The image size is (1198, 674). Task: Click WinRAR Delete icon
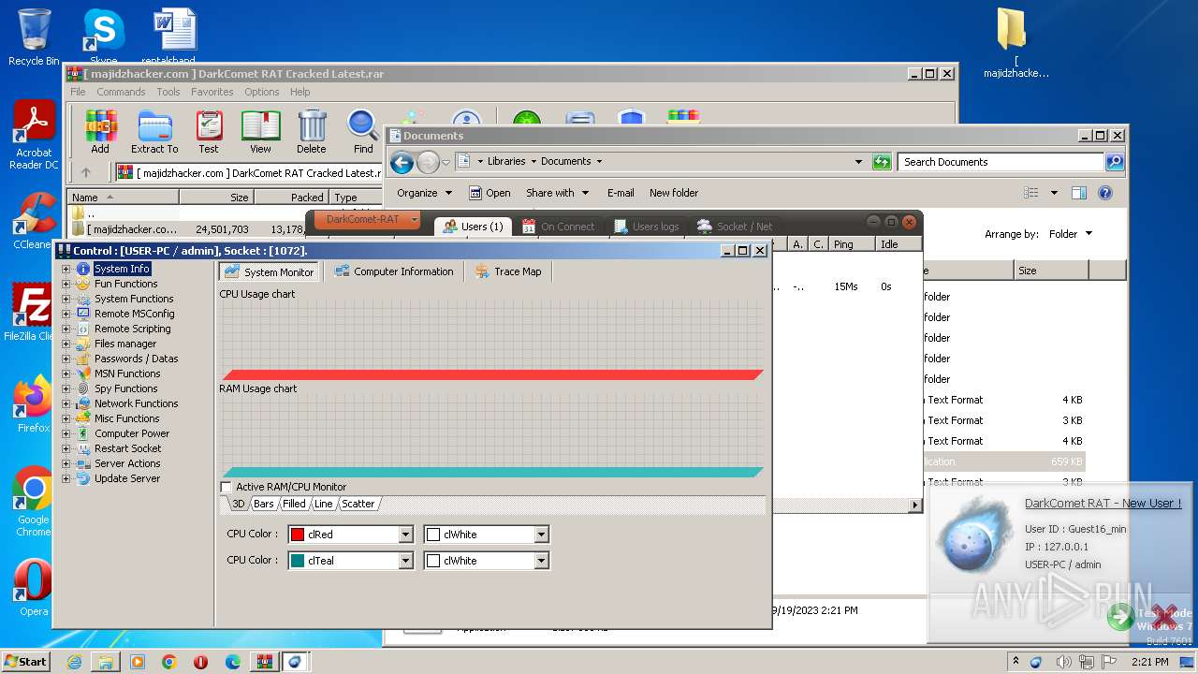(x=312, y=125)
